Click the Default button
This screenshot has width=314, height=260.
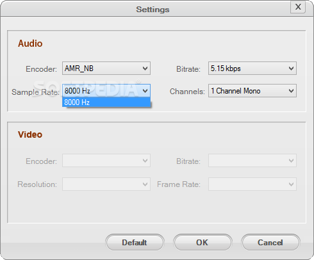point(135,243)
